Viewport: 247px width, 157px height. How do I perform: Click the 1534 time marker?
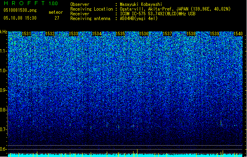point(97,34)
